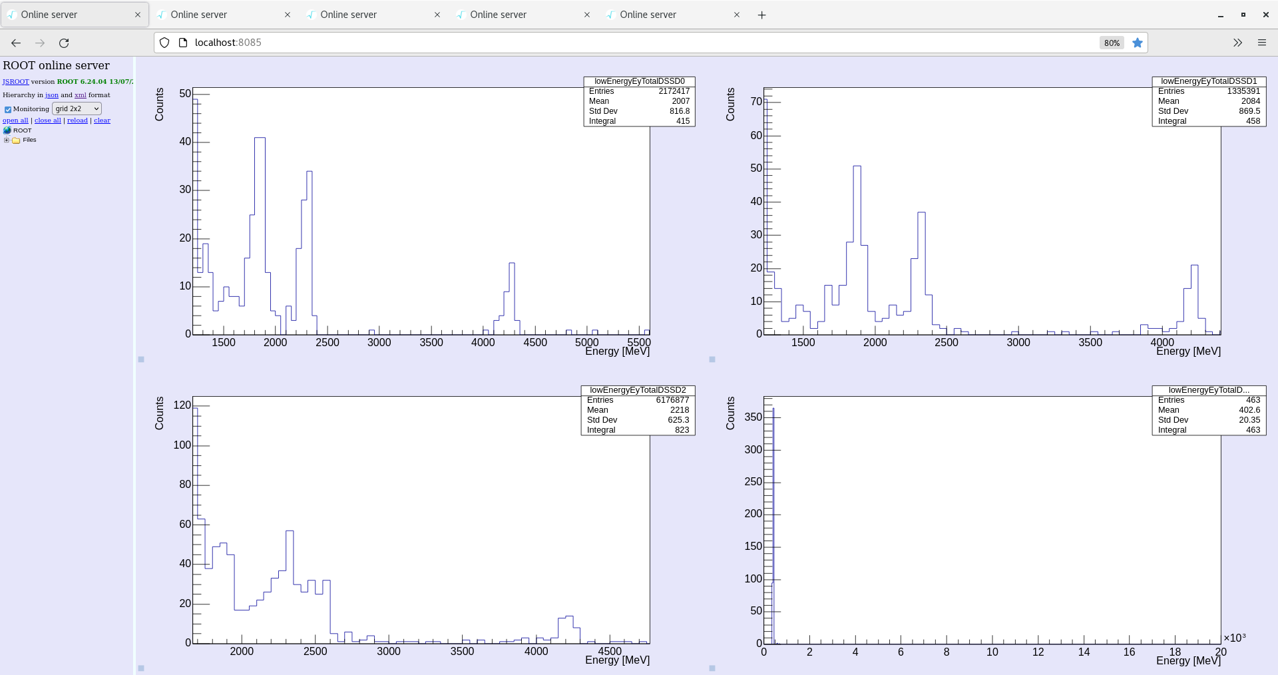This screenshot has width=1278, height=675.
Task: Follow the JSROOT link
Action: (x=15, y=81)
